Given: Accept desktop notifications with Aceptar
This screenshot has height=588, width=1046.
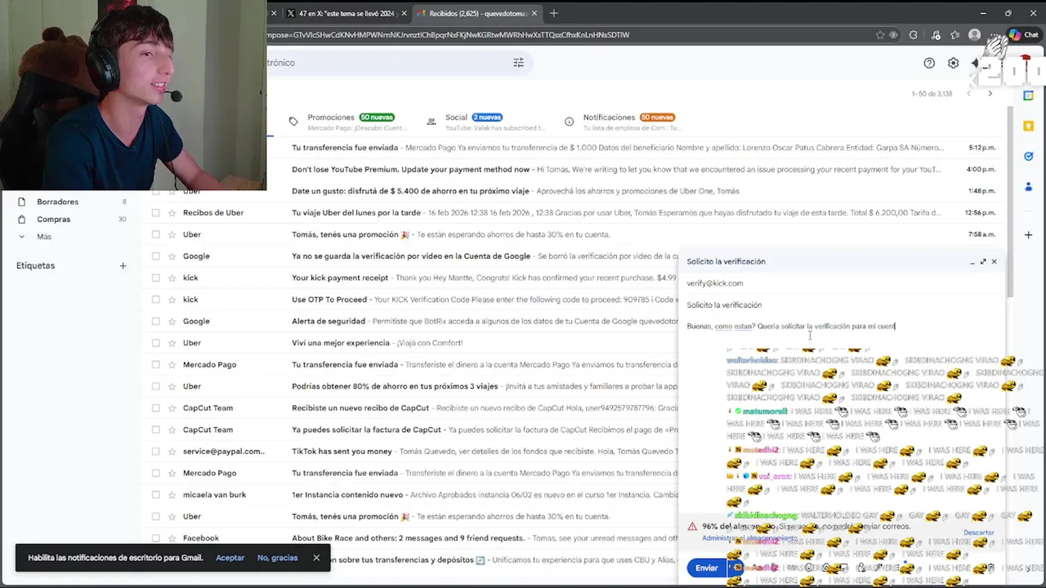Looking at the screenshot, I should tap(230, 558).
